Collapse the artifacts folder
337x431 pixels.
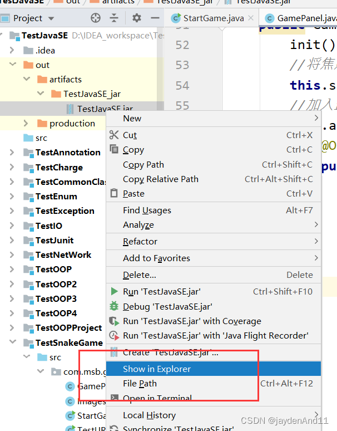coord(27,79)
